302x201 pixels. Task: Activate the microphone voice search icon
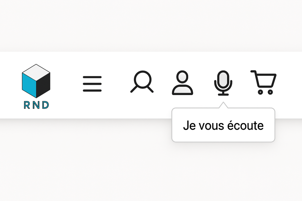pyautogui.click(x=223, y=83)
